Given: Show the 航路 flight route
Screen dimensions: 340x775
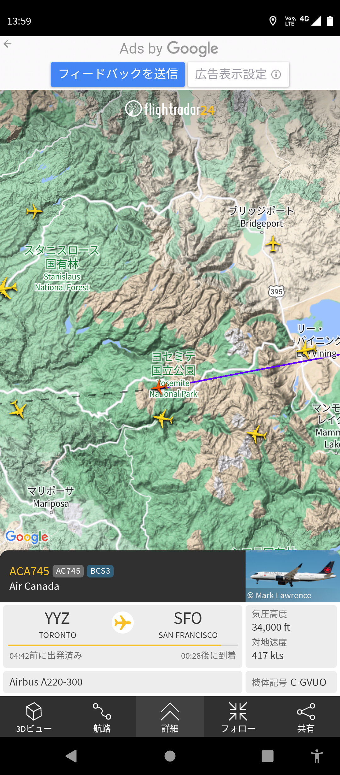Looking at the screenshot, I should pos(102,717).
